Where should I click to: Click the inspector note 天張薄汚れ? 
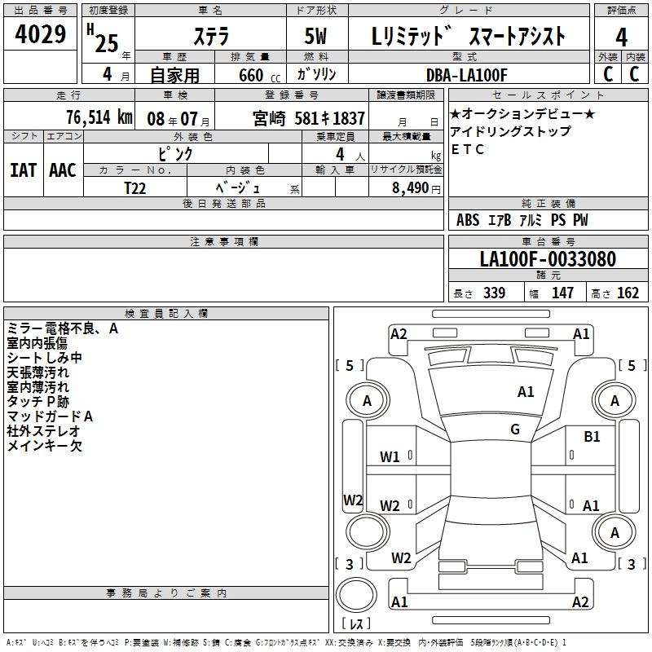point(37,372)
